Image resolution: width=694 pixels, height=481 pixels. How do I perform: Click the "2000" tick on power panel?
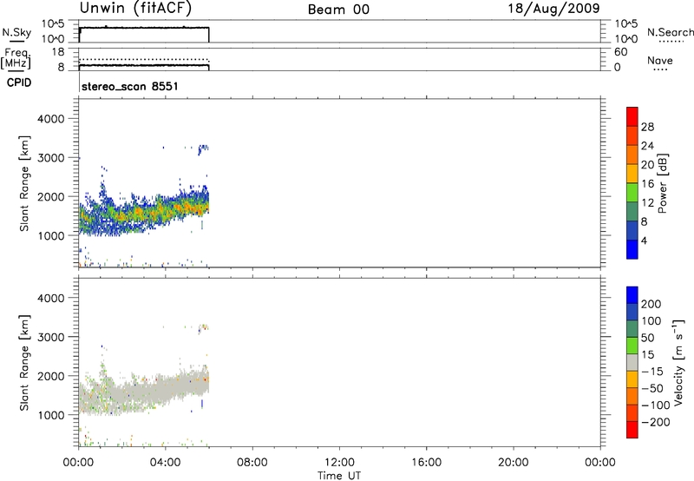tap(51, 196)
